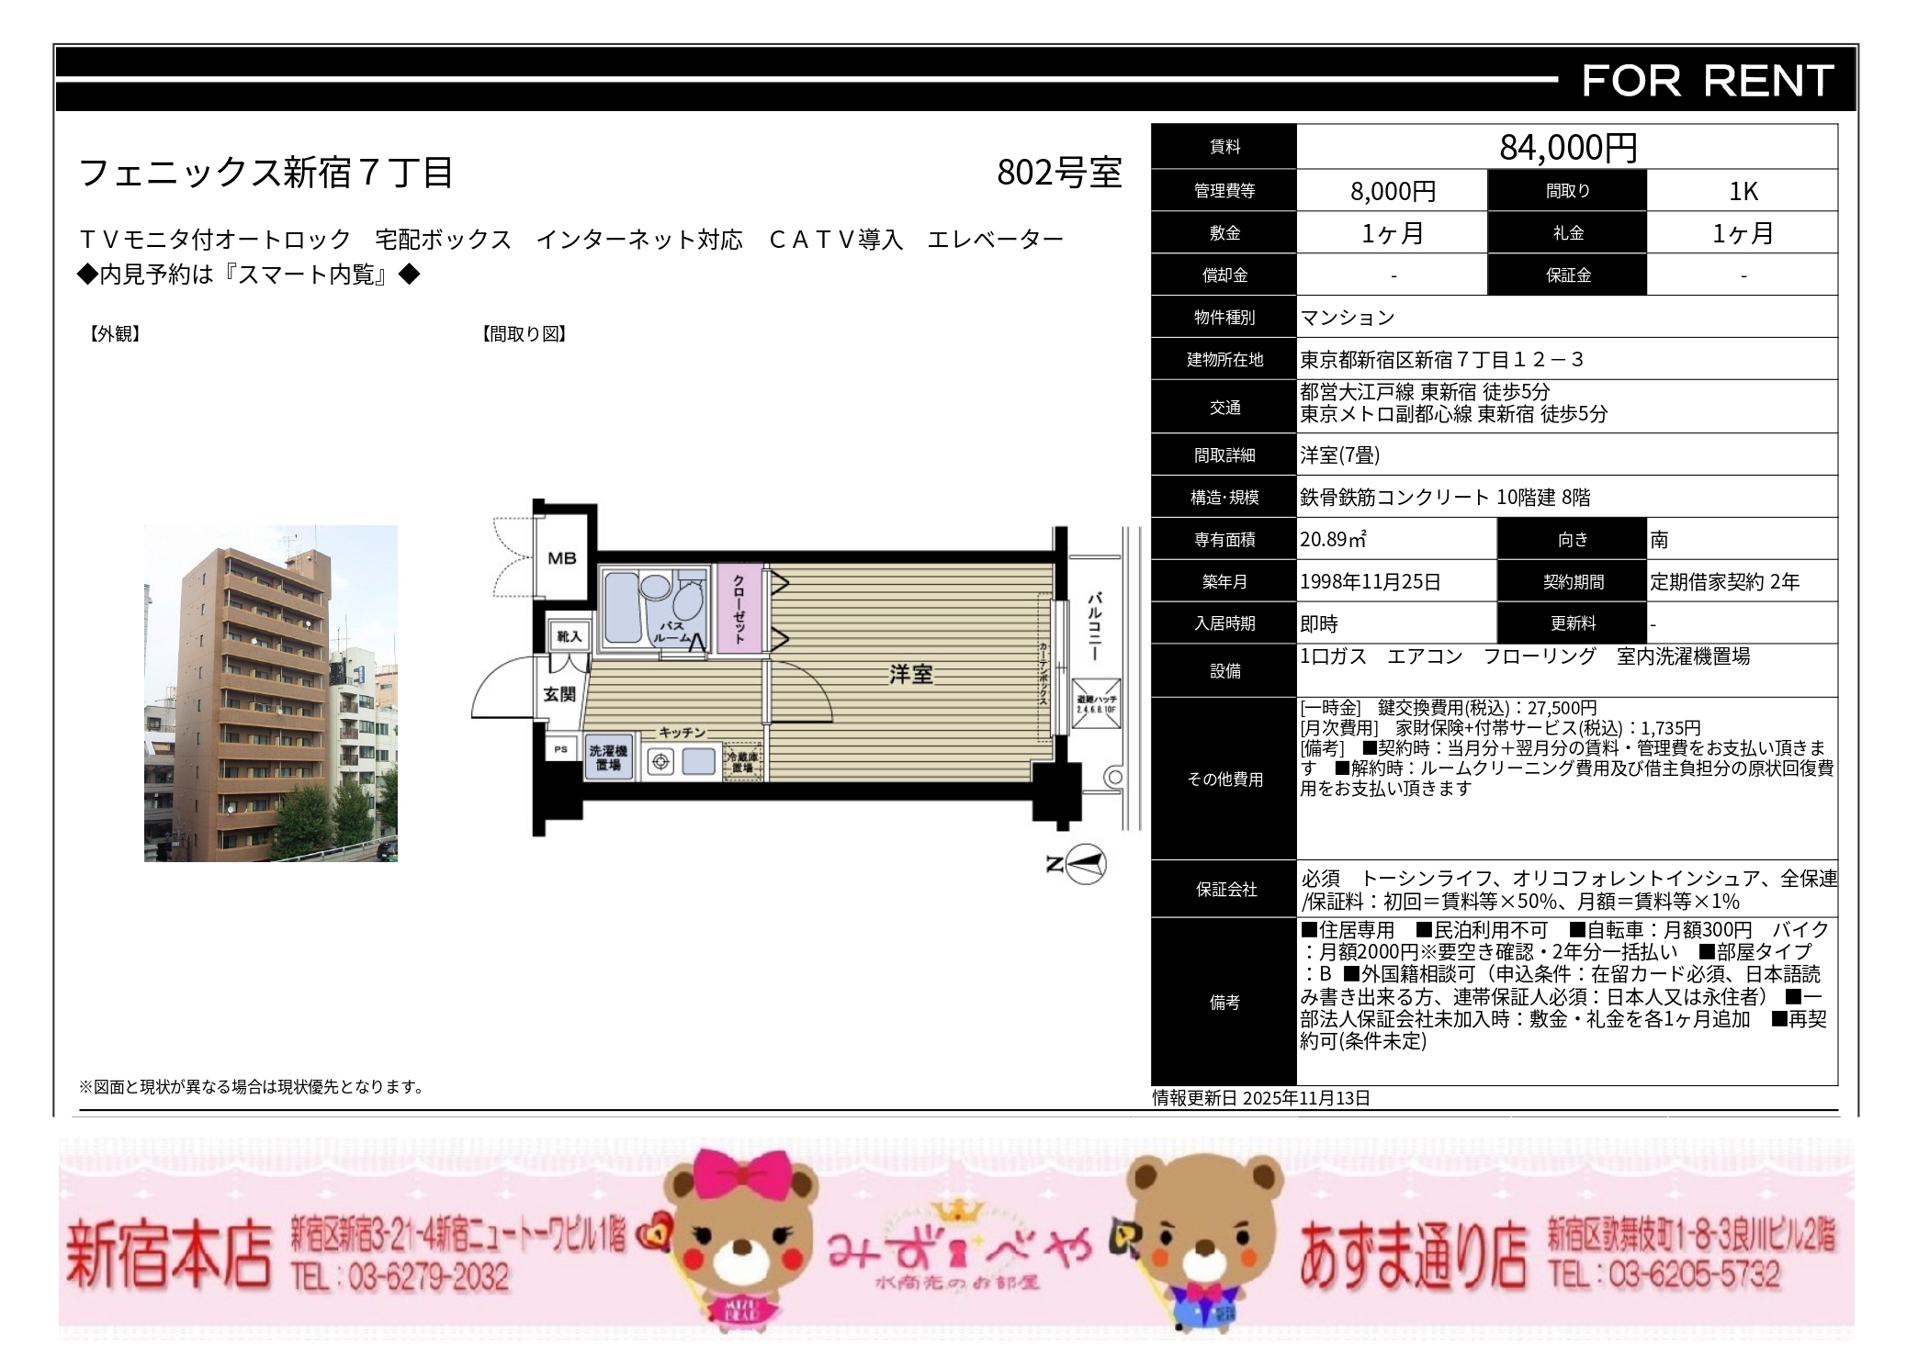Viewport: 1918px width, 1357px height.
Task: Click the kitchen gas stove burner icon
Action: [x=660, y=761]
